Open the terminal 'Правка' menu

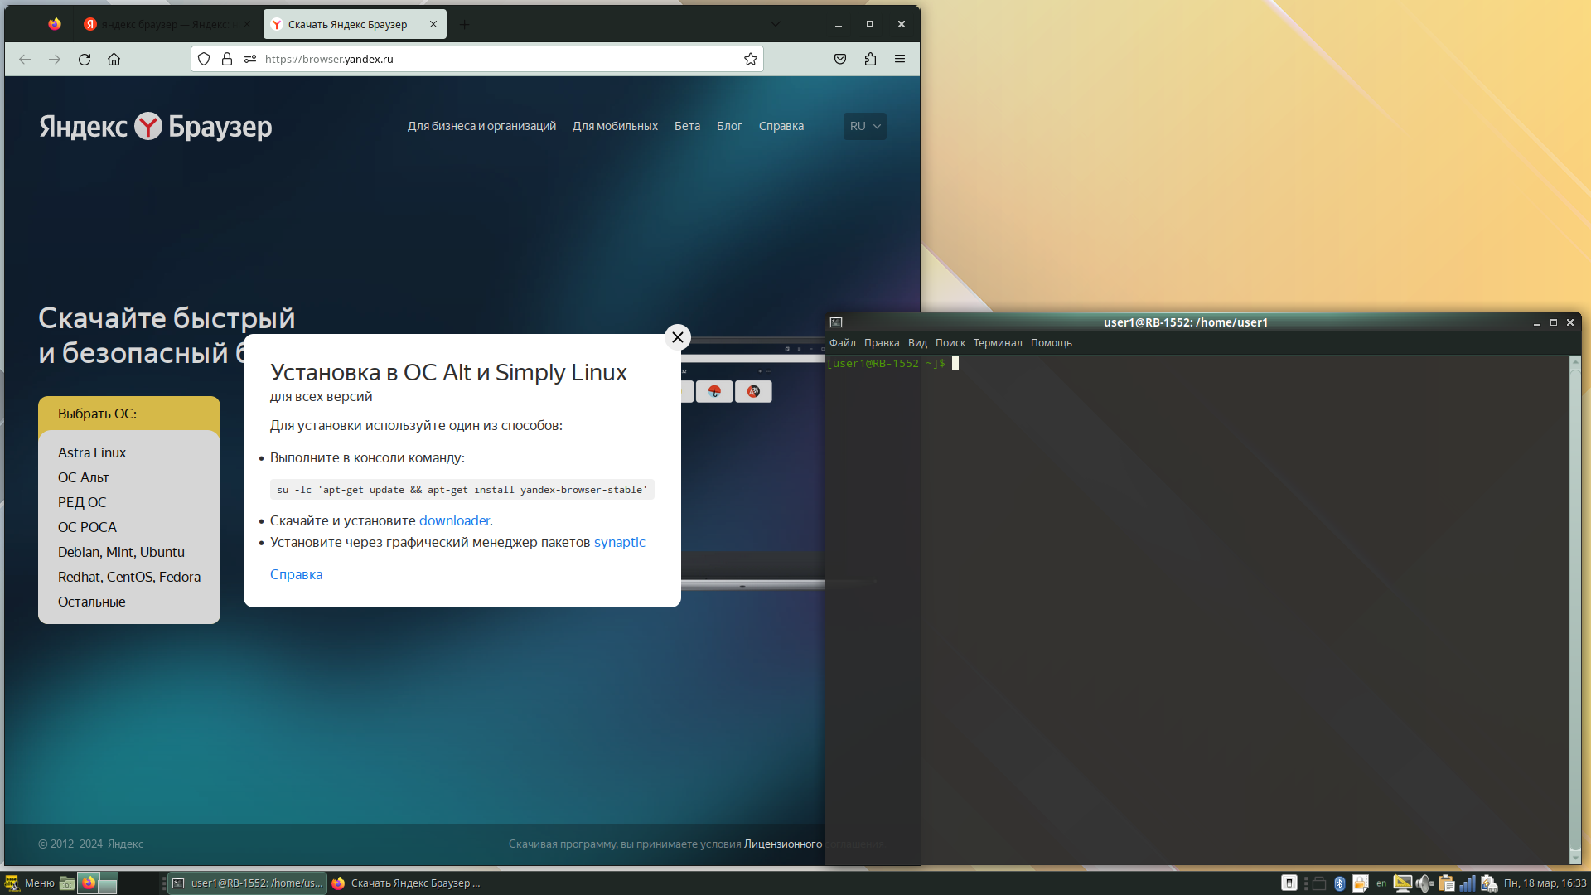882,342
